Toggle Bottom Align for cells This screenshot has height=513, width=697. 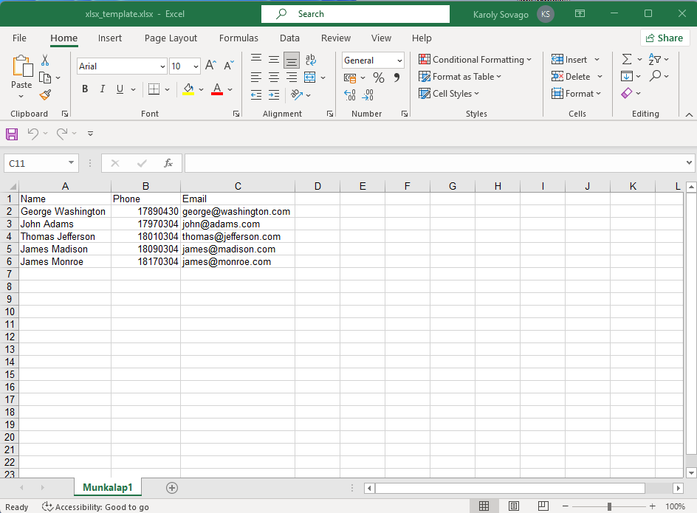[292, 60]
